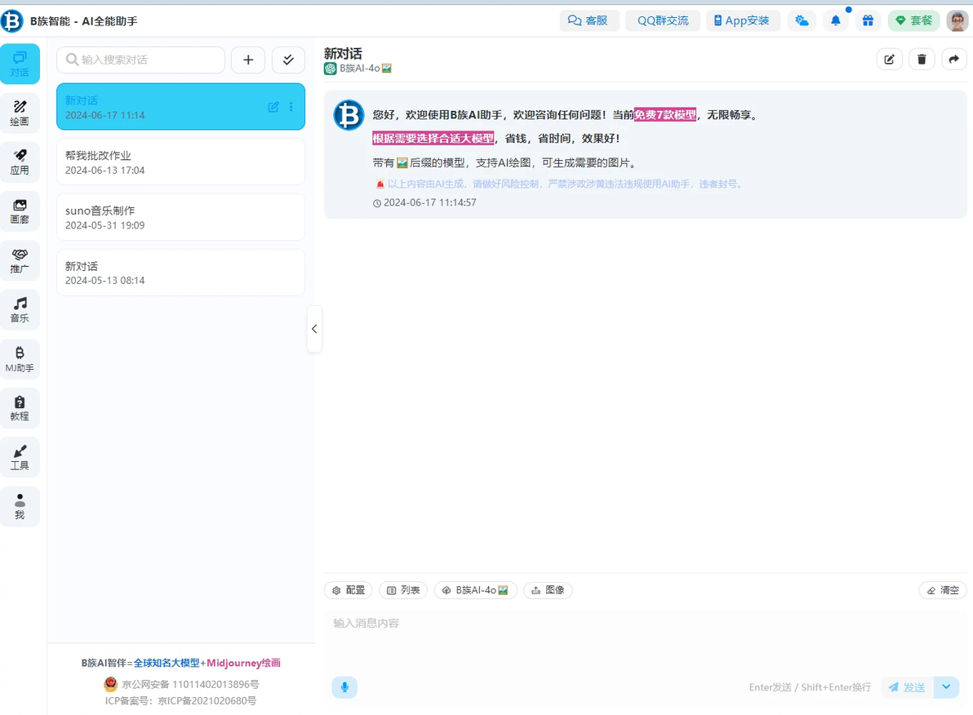Click the 客服 customer service button
Image resolution: width=973 pixels, height=715 pixels.
pos(587,20)
